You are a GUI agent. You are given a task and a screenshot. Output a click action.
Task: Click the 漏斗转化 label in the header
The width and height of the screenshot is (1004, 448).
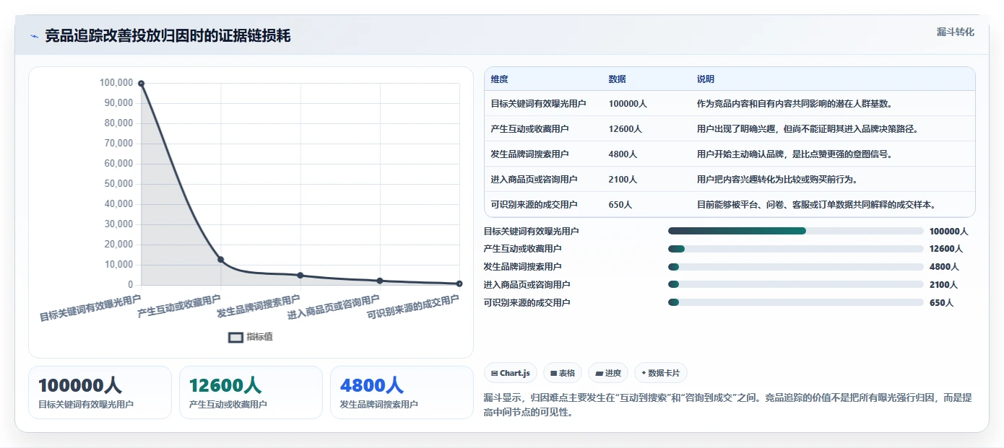click(x=956, y=32)
